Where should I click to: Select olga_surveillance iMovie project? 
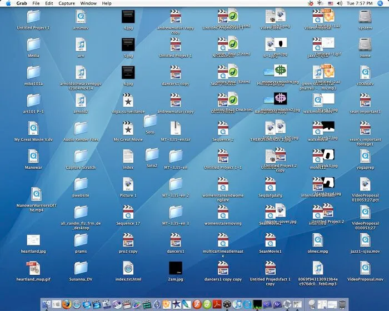[128, 101]
